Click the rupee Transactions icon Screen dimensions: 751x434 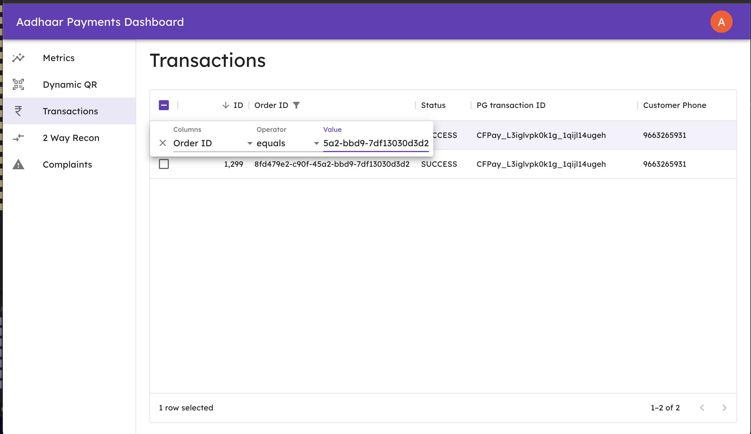18,111
